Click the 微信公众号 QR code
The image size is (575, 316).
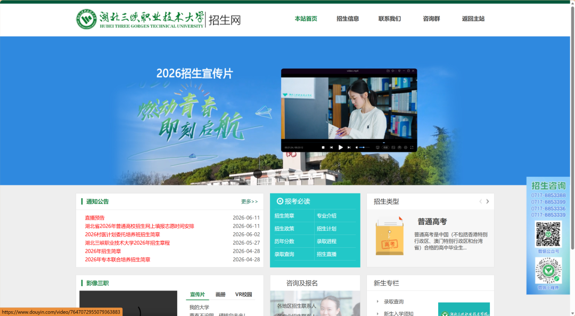click(x=548, y=234)
